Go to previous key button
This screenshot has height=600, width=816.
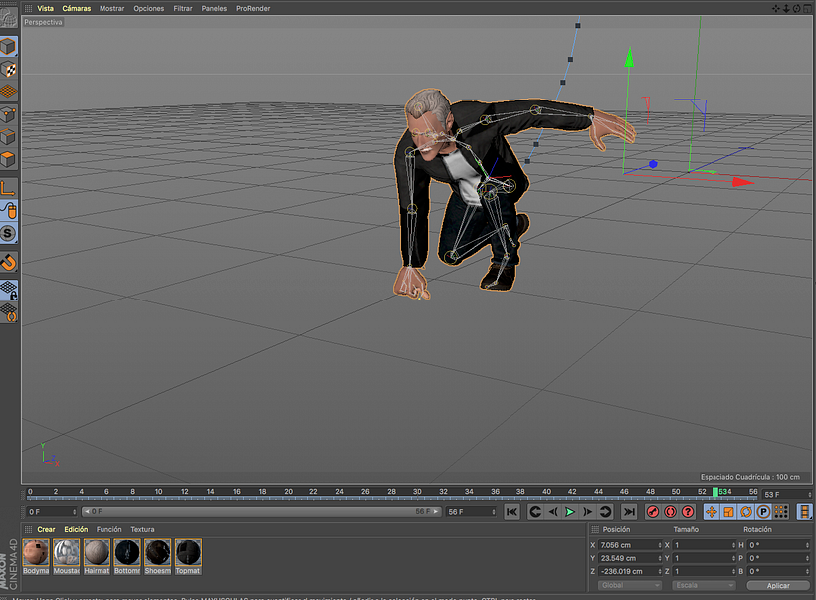click(x=535, y=512)
